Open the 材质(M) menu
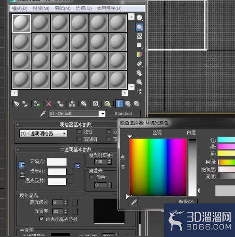This screenshot has width=235, height=237. [x=41, y=9]
